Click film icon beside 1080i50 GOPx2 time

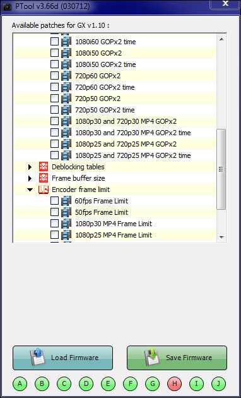(66, 64)
